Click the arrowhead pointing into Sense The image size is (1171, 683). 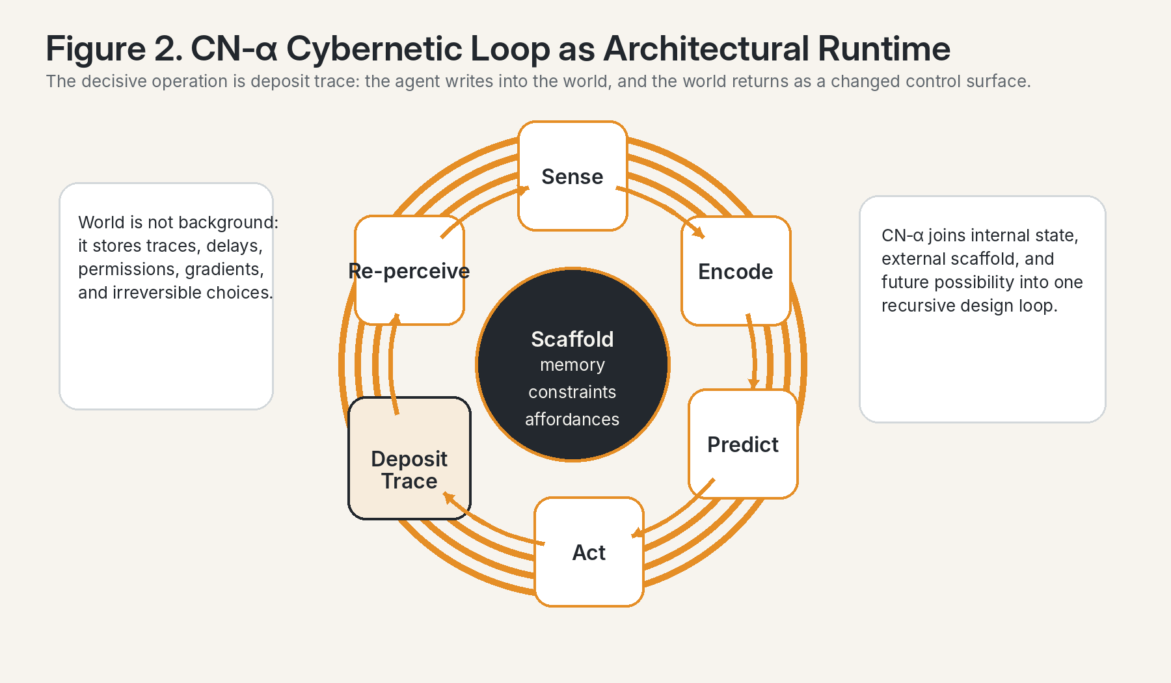click(x=523, y=190)
